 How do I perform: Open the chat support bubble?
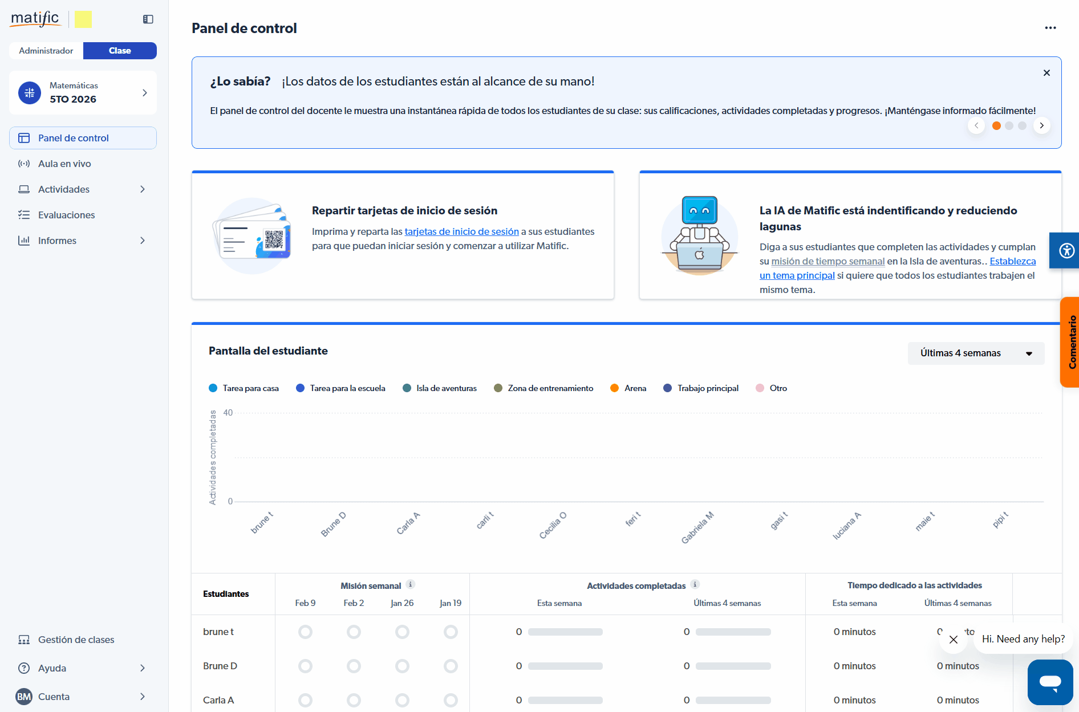[1050, 682]
